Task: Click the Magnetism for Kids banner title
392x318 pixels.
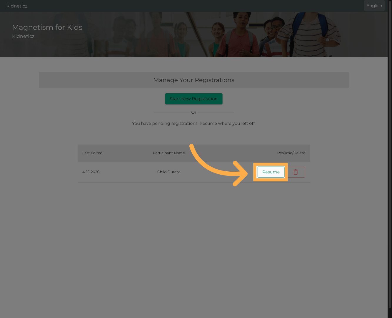Action: 47,27
